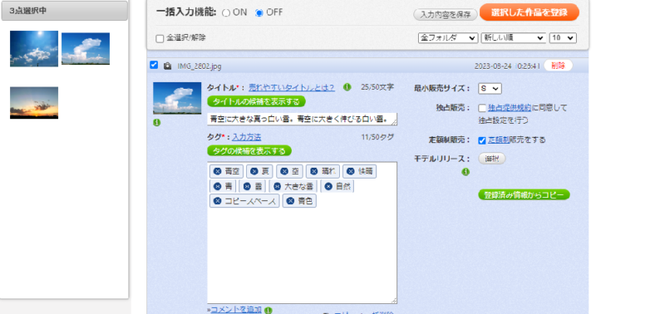The height and width of the screenshot is (314, 665).
Task: Select the sunset thumbnail in the selection panel
Action: coord(34,103)
